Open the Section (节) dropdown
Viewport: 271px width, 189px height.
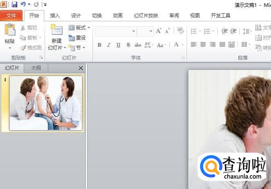(x=77, y=48)
